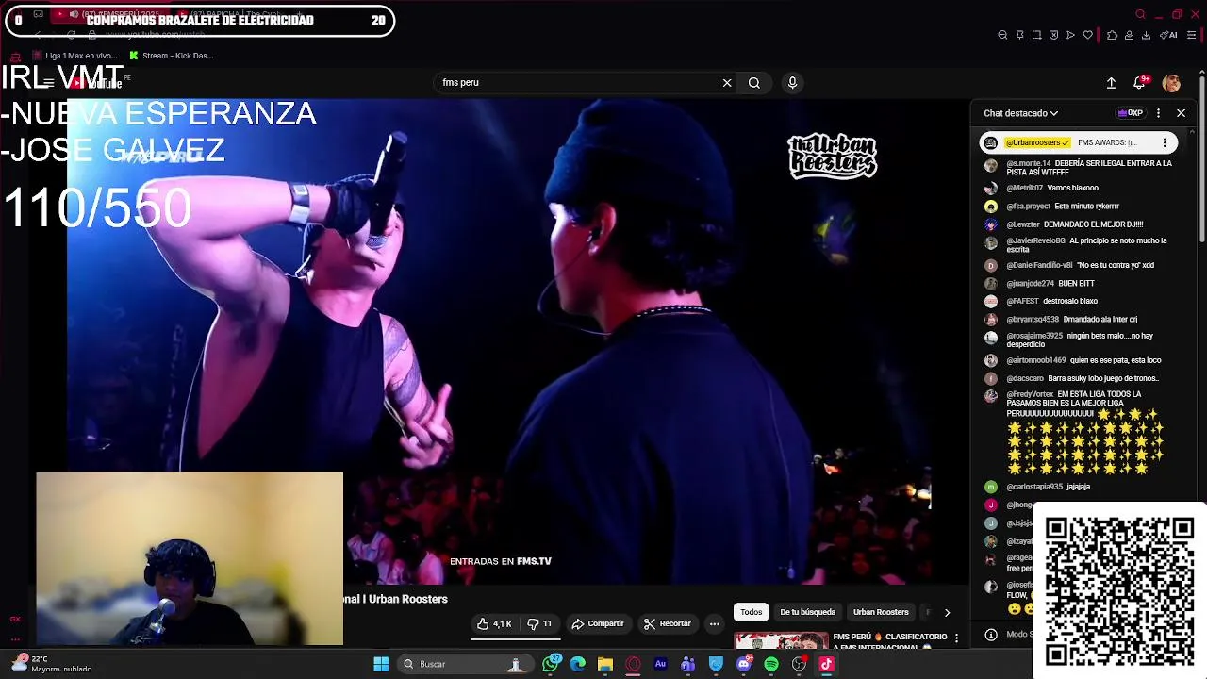Open Stream - Kick Dashboard bookmark
This screenshot has height=679, width=1207.
(x=171, y=56)
